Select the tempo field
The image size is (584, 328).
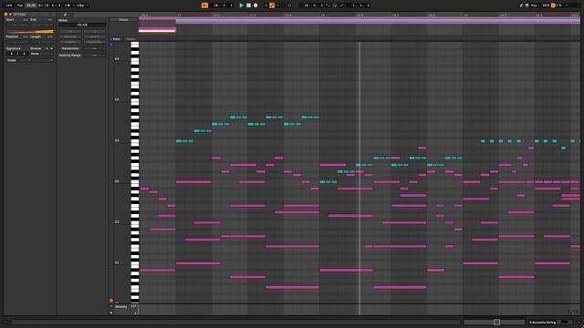pos(31,5)
